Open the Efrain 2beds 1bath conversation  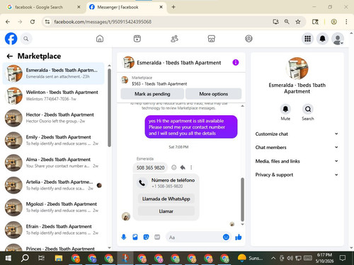coord(53,230)
